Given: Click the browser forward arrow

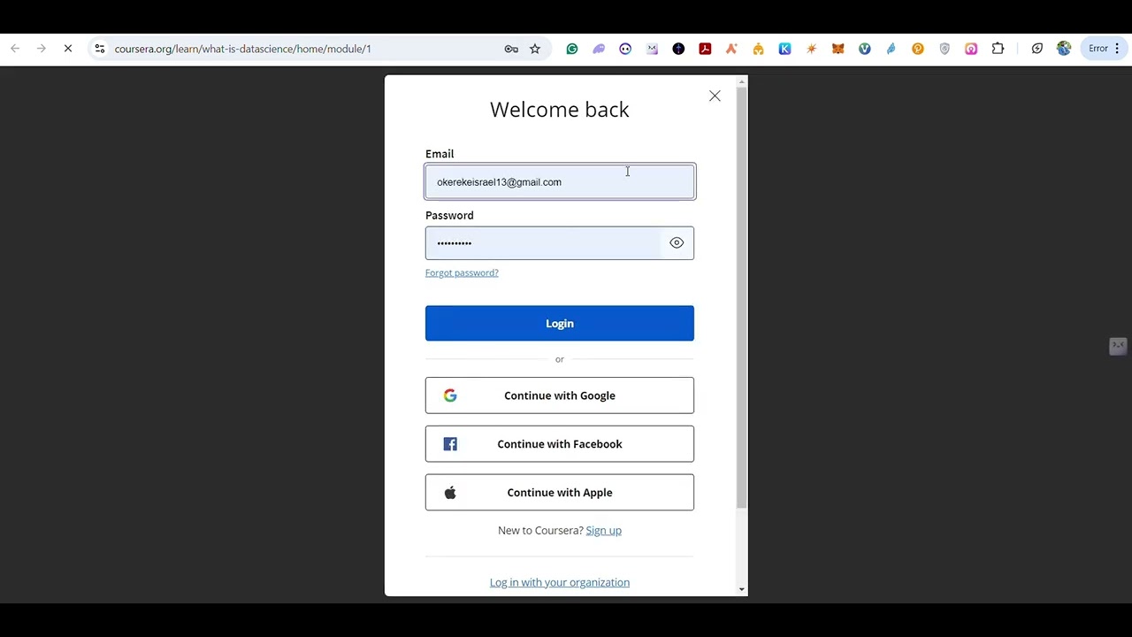Looking at the screenshot, I should (41, 49).
